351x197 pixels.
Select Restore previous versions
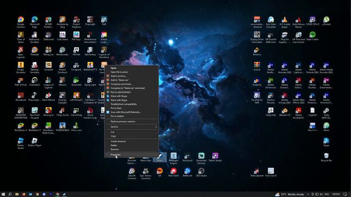[132, 121]
